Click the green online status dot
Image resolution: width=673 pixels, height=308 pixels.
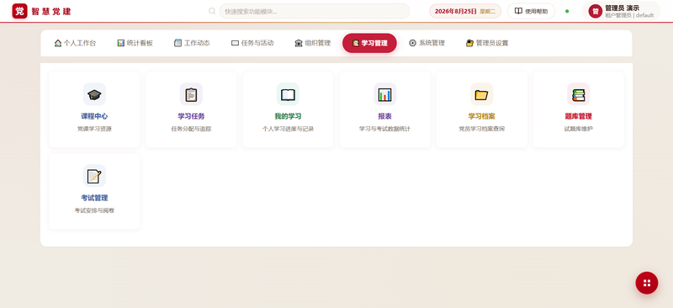pos(567,11)
